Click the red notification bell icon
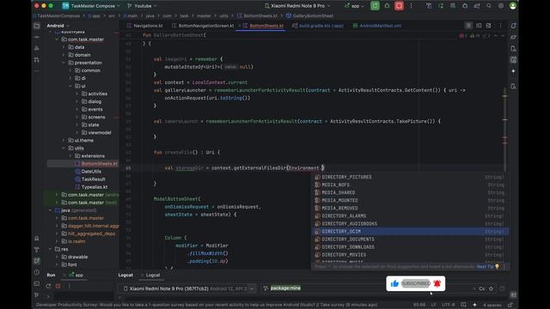This screenshot has height=309, width=550. pyautogui.click(x=437, y=283)
